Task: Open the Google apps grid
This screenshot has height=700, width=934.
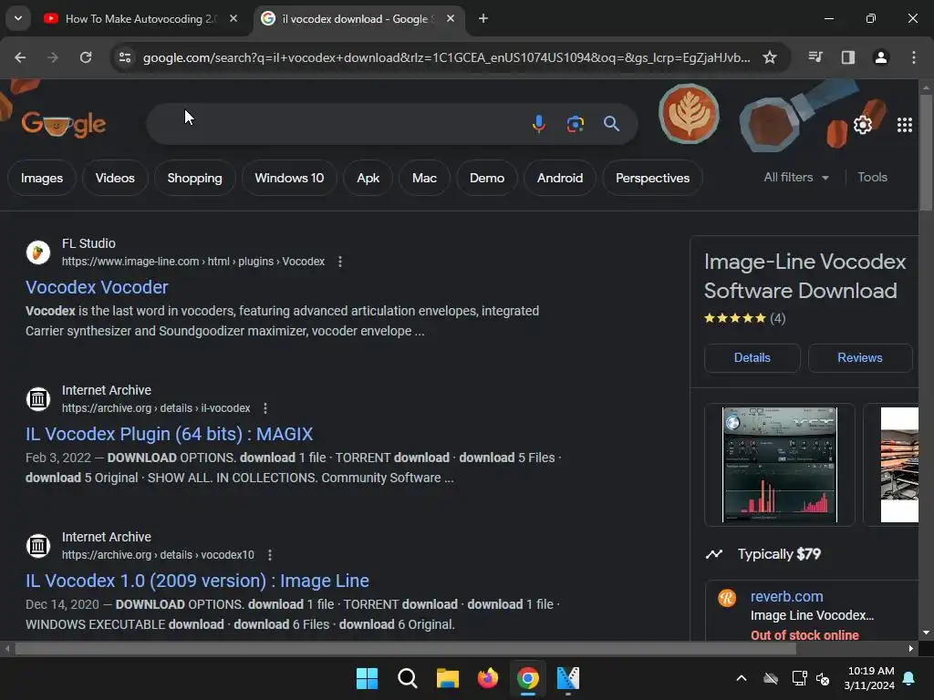Action: pyautogui.click(x=904, y=125)
